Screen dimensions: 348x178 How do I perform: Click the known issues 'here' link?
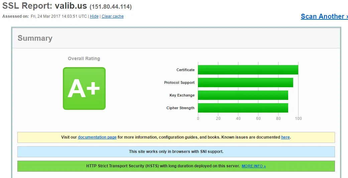285,137
